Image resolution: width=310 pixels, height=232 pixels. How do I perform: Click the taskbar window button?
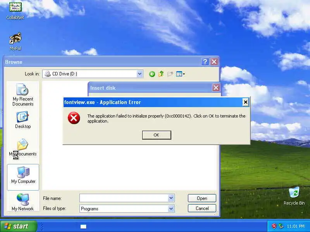click(x=83, y=227)
